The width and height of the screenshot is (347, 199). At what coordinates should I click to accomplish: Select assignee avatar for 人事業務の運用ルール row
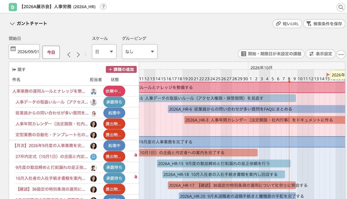[93, 91]
